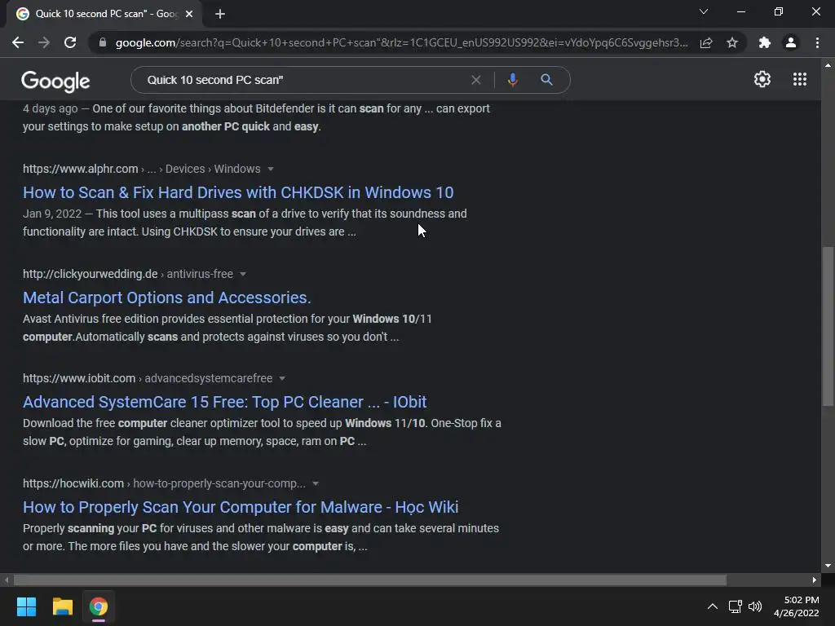Share this page via share icon
Viewport: 835px width, 626px height.
click(706, 42)
